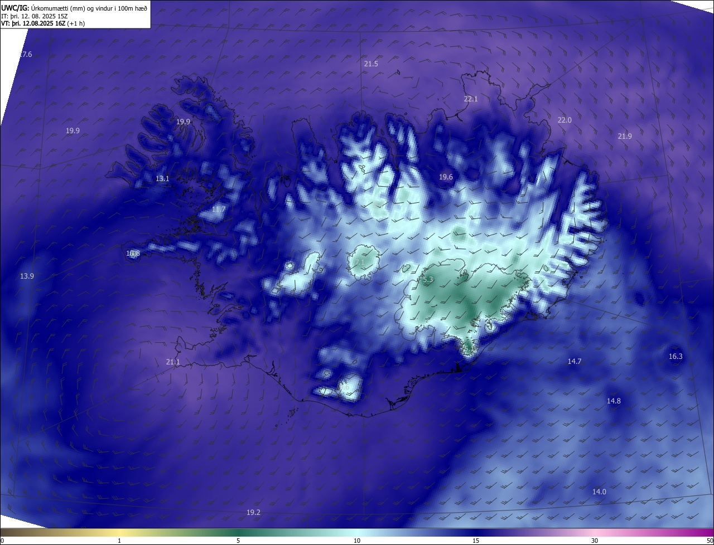Screen dimensions: 714x545
Task: Click the value 21.9 in the far east
Action: 625,137
